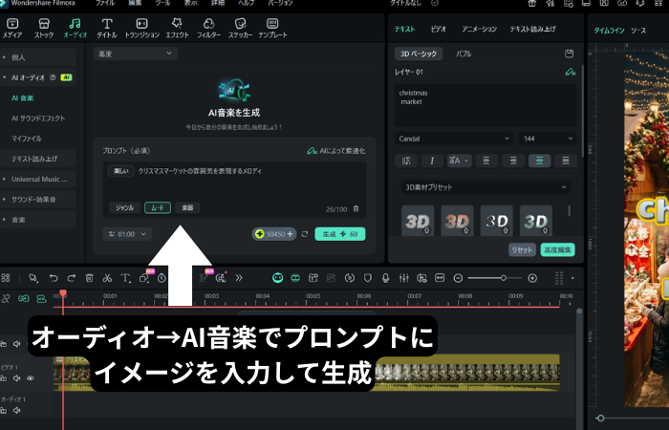Select the scissors split tool
Screen dimensions: 669x430
pyautogui.click(x=107, y=278)
